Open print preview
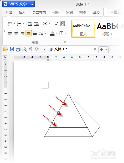 tap(24, 49)
